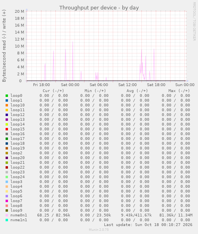Click the Munin 2.0.75 version footer
Image resolution: width=198 pixels, height=234 pixels.
point(99,230)
